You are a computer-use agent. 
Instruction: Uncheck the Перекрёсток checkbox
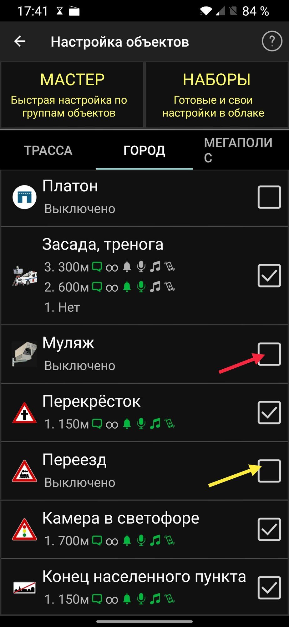[269, 412]
